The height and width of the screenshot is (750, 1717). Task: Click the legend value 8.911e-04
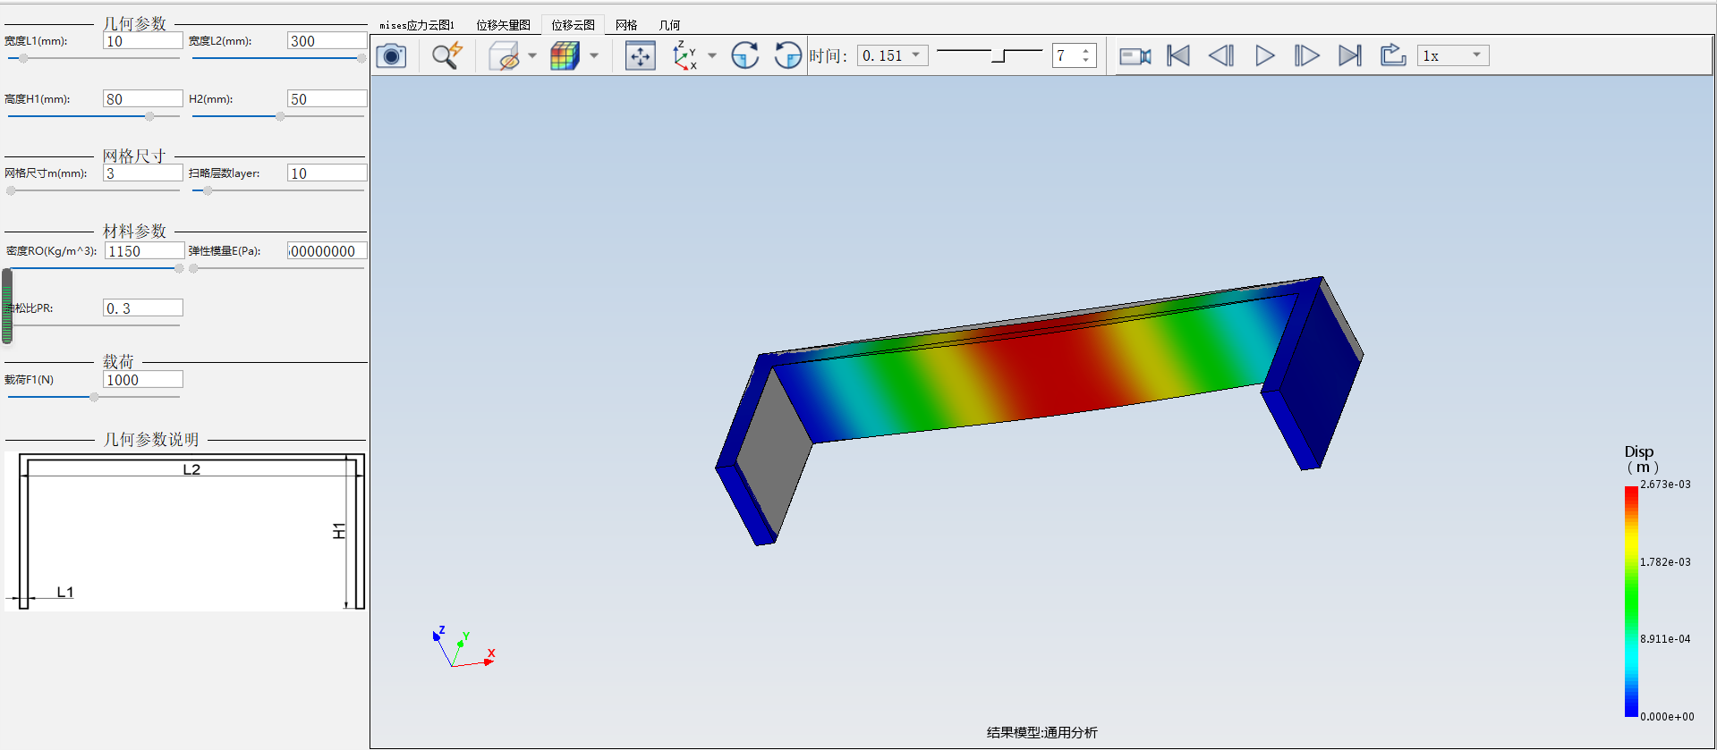pyautogui.click(x=1665, y=639)
